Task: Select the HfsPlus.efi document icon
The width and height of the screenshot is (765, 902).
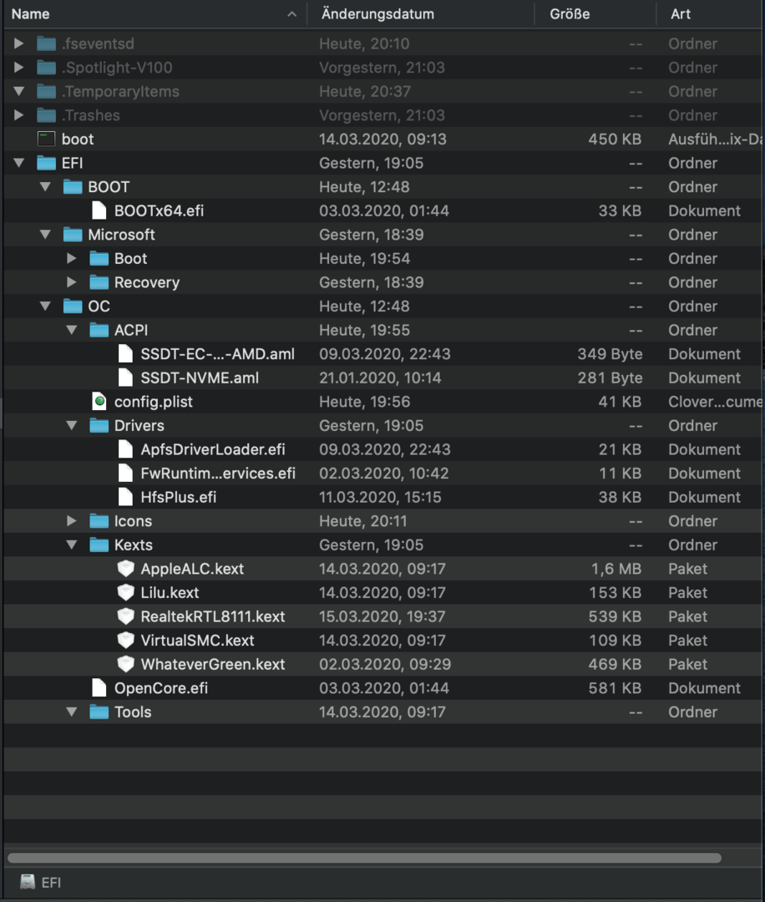Action: tap(125, 498)
